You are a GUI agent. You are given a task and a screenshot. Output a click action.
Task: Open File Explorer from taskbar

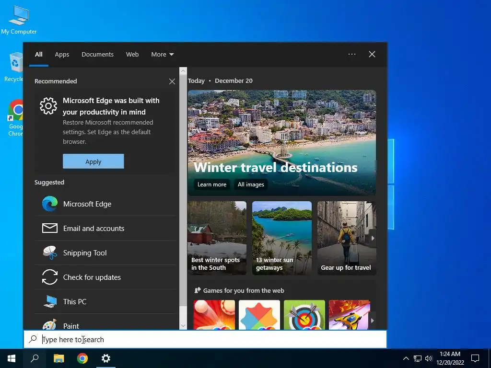coord(58,358)
